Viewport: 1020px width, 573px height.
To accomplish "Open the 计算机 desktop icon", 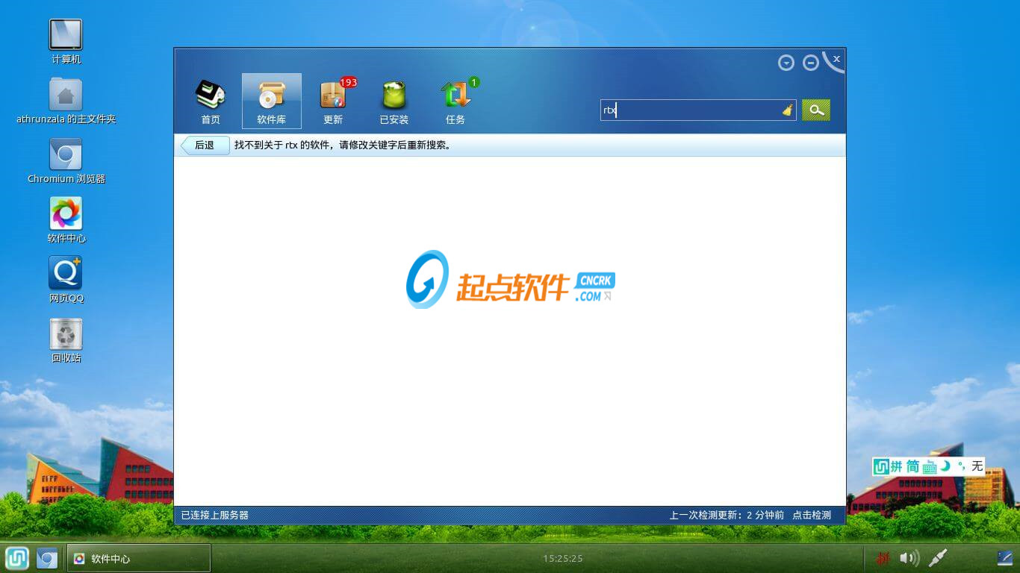I will (66, 42).
